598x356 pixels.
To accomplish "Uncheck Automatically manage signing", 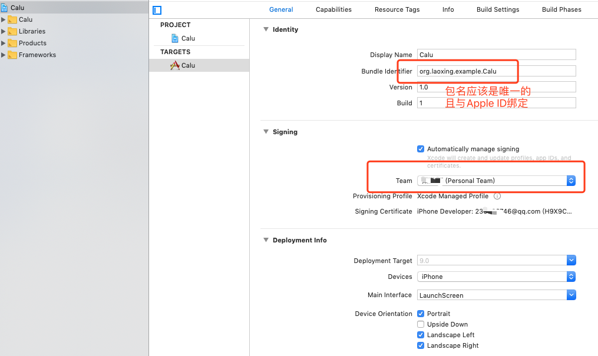I will (421, 149).
